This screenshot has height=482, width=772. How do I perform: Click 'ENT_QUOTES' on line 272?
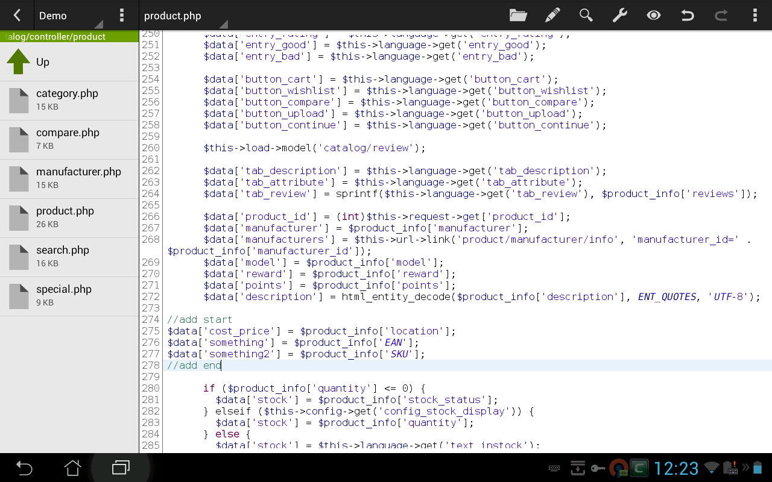(x=667, y=296)
